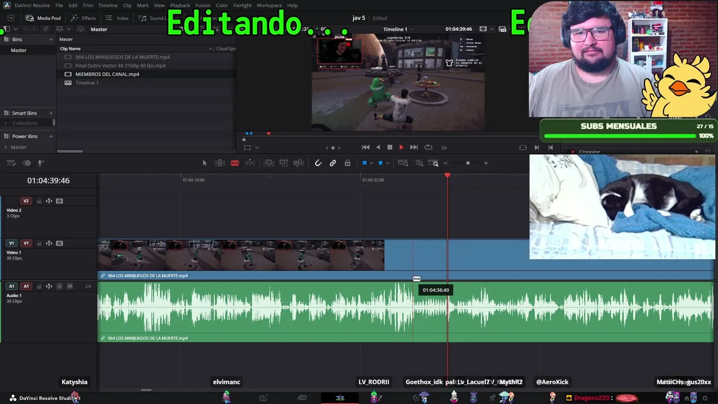Toggle the Media Pool panel button
The width and height of the screenshot is (718, 404).
[43, 18]
